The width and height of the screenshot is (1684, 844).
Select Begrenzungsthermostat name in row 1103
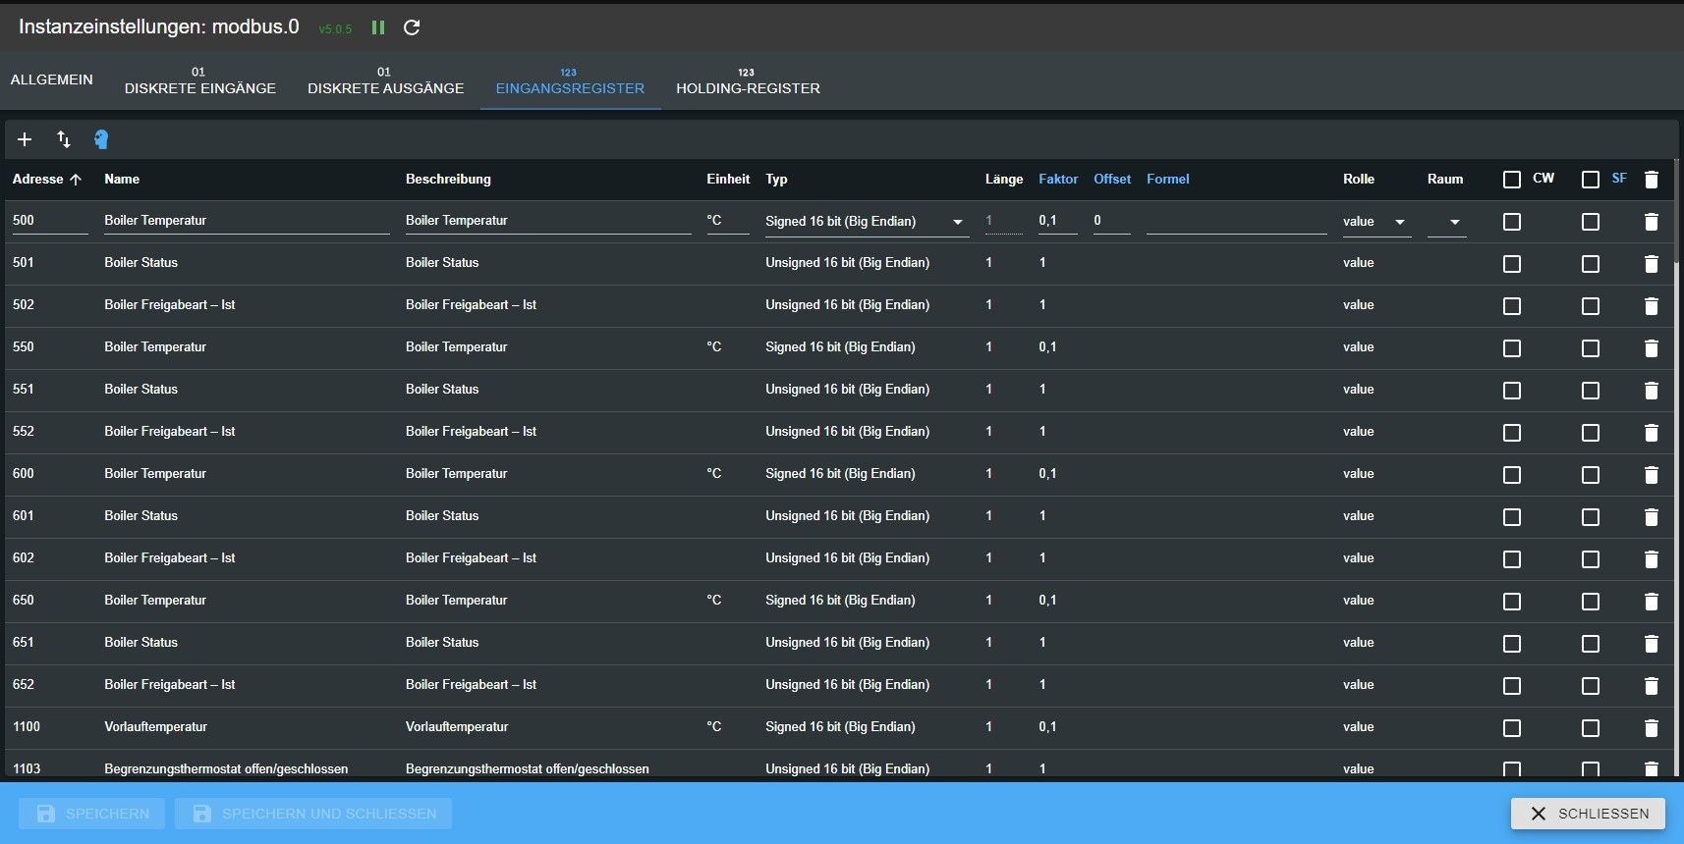point(226,768)
